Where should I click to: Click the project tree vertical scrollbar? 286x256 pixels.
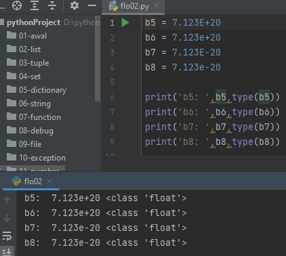(98, 59)
